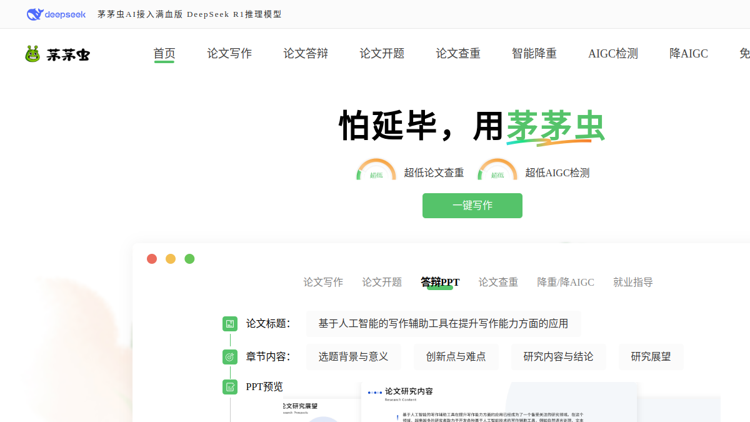The height and width of the screenshot is (422, 750).
Task: Select the 研究内容与结论 chapter chip
Action: [x=559, y=357]
